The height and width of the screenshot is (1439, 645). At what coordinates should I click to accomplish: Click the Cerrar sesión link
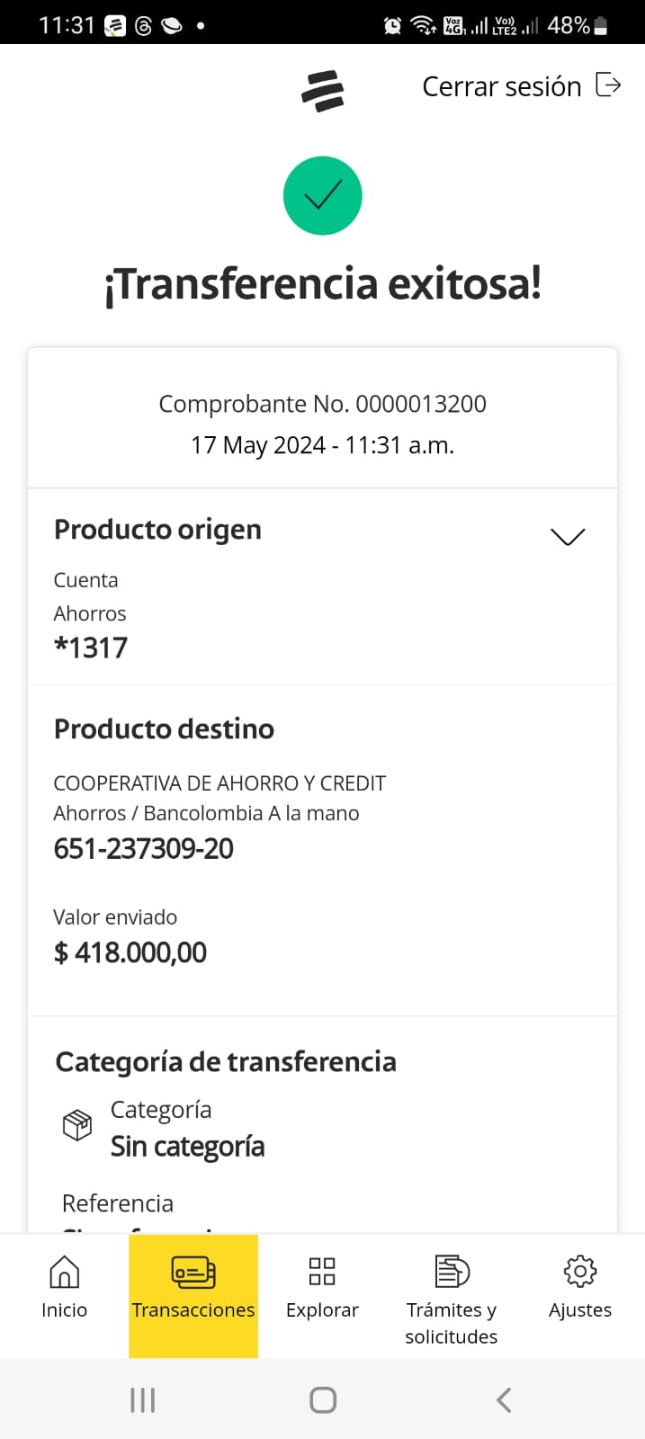(x=501, y=86)
